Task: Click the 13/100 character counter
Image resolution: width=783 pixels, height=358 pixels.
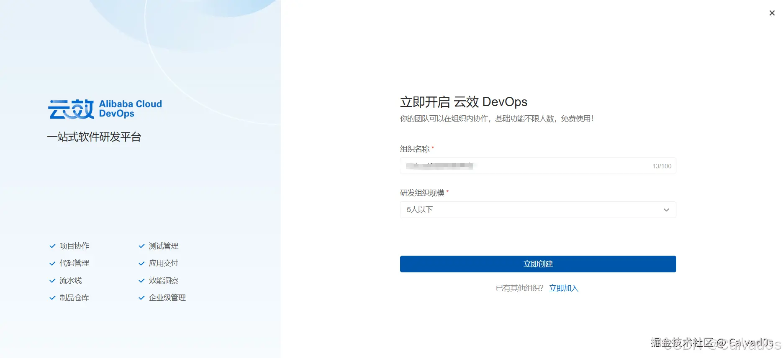Action: tap(662, 166)
